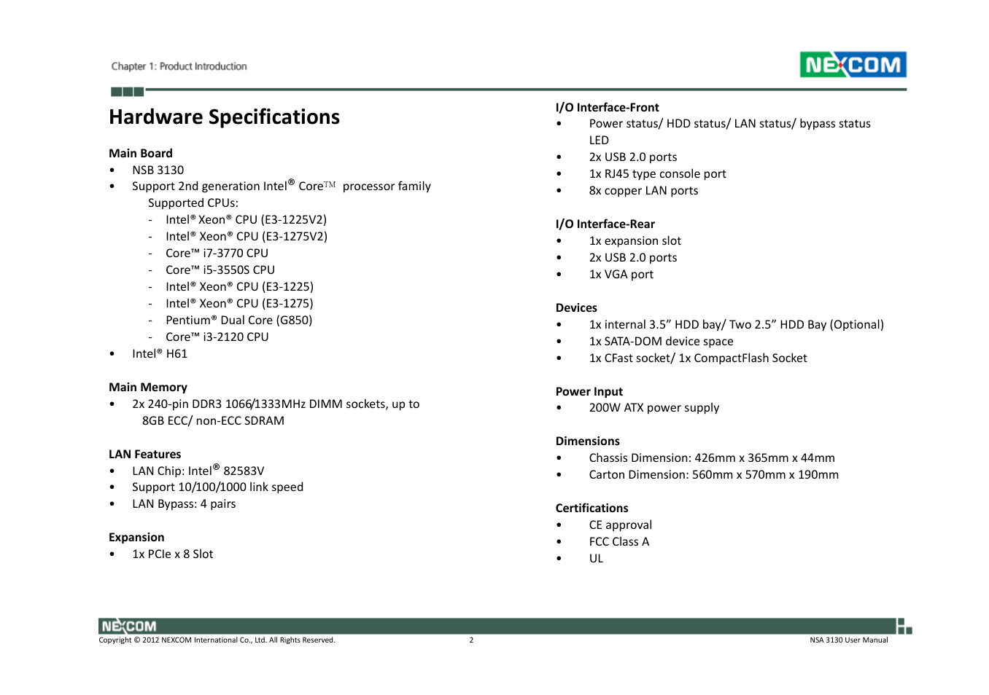Click Chassis Dimension: 426mm x 365mm line
Viewport: 989px width, 695px height.
click(712, 458)
